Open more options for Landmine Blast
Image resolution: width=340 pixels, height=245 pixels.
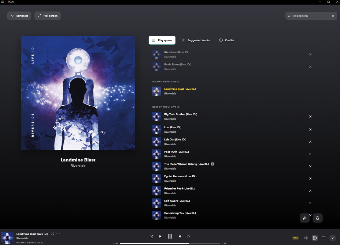(58, 234)
